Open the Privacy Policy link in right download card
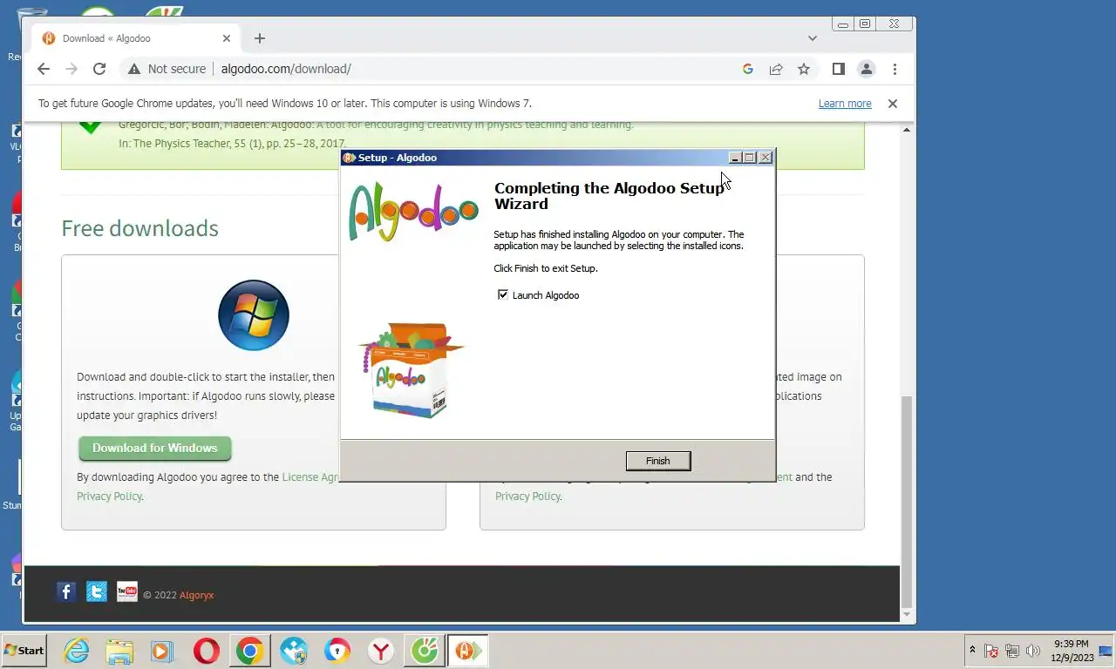Screen dimensions: 1116x669 tap(527, 497)
